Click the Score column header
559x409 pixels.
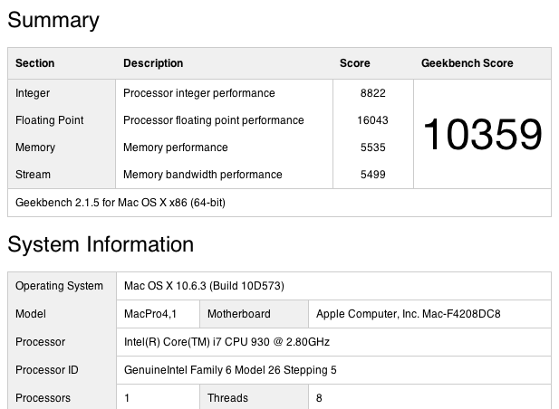[354, 63]
